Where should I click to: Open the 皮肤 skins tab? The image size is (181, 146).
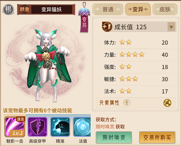click(x=165, y=9)
